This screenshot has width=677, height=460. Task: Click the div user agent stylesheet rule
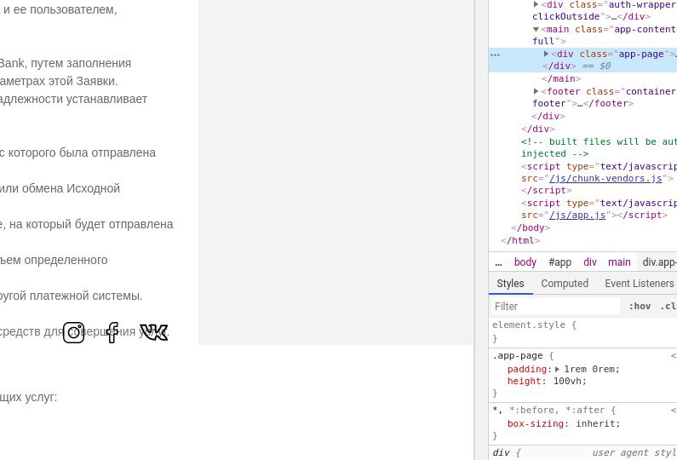click(x=584, y=452)
